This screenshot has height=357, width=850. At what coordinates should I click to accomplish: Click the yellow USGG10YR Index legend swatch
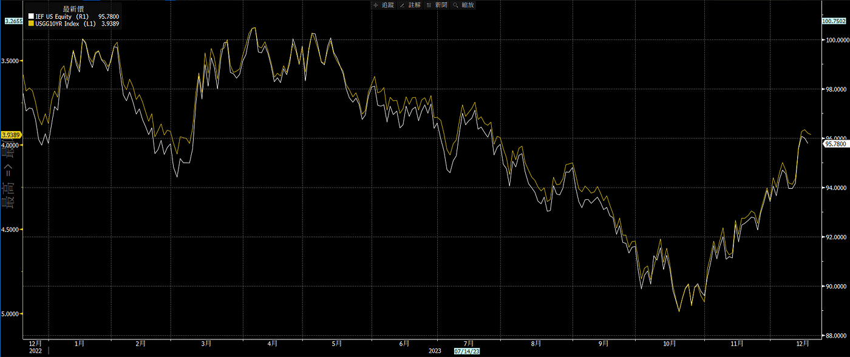click(x=31, y=24)
